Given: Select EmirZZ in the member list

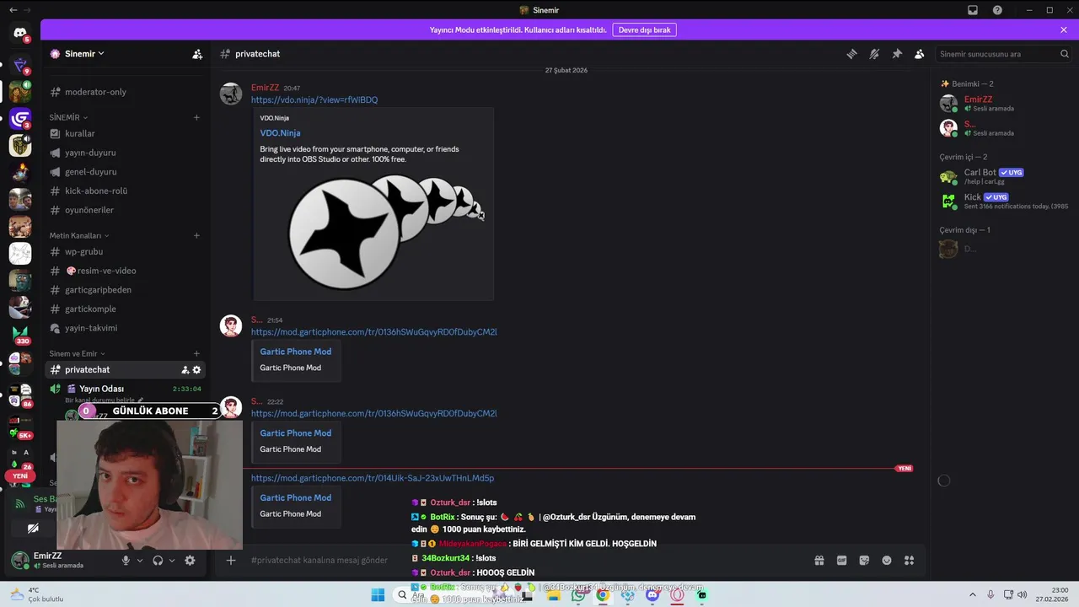Looking at the screenshot, I should [x=1003, y=104].
